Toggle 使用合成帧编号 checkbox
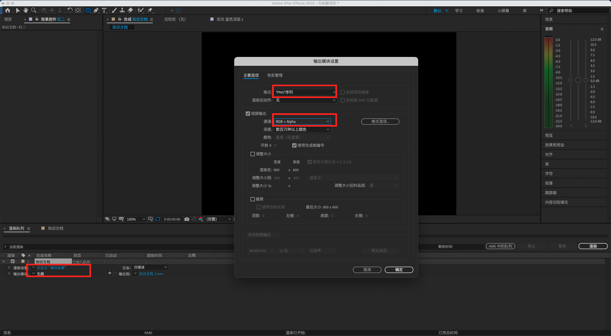Viewport: 611px width, 336px height. tap(294, 145)
